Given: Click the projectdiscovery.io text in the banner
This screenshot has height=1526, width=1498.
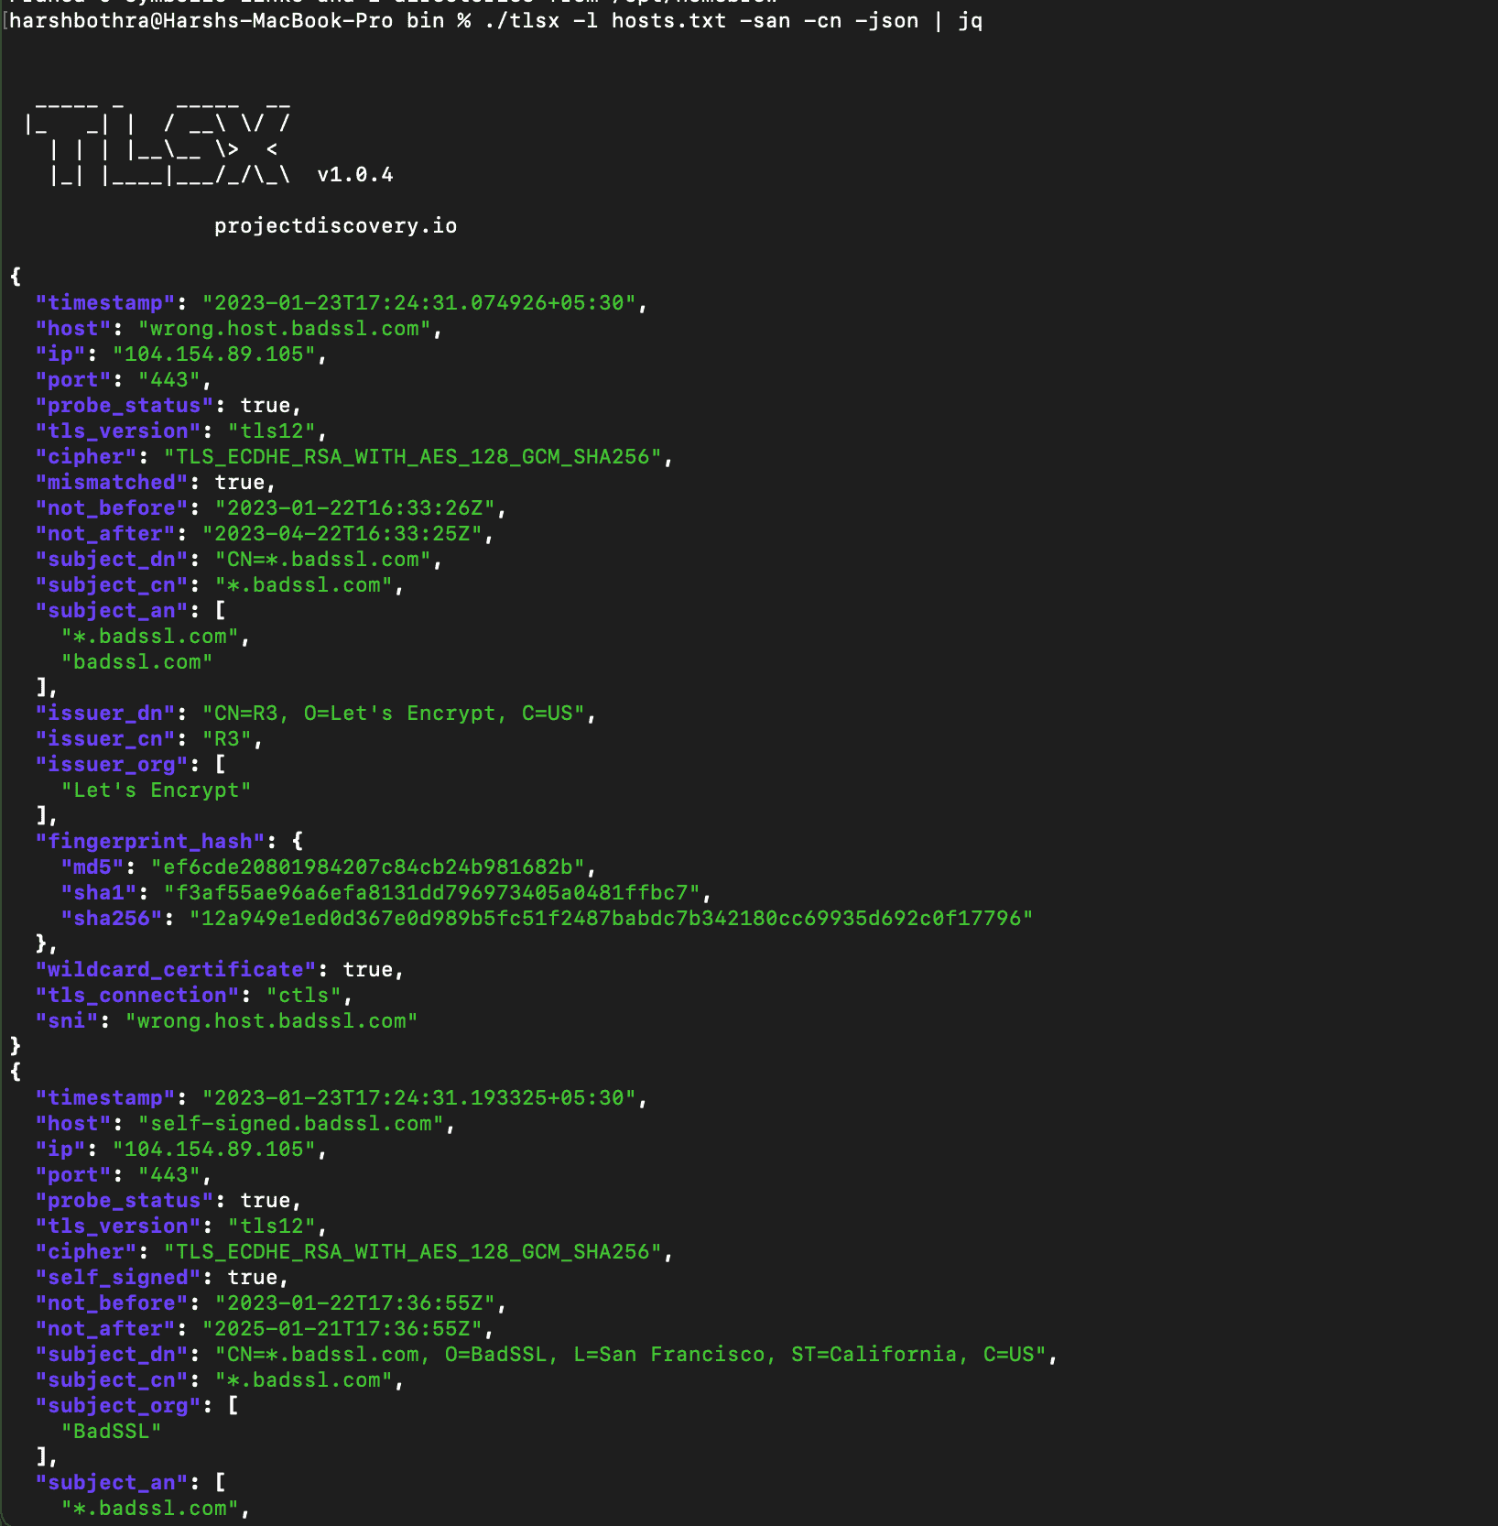Looking at the screenshot, I should click(335, 226).
